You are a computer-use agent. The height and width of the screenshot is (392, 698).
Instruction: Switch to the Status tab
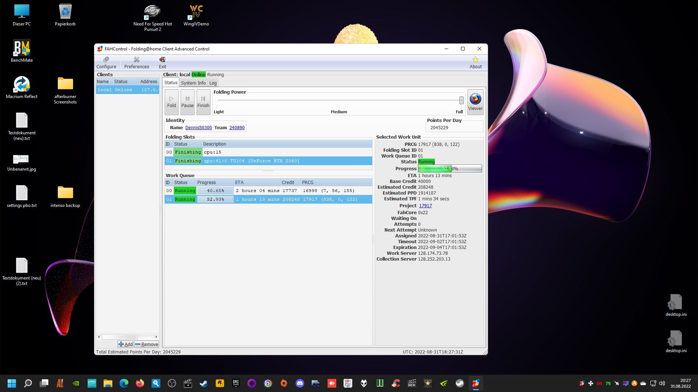[171, 83]
